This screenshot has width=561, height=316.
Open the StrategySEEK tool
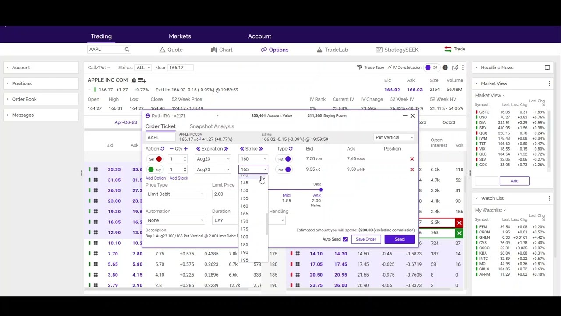(x=397, y=50)
